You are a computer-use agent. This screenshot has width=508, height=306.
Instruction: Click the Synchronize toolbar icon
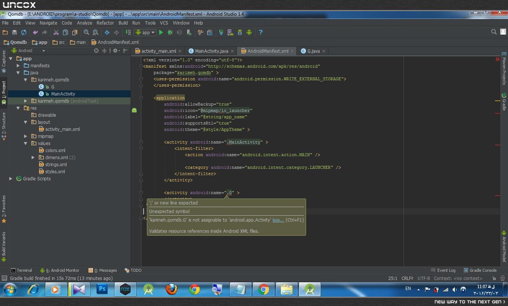pyautogui.click(x=24, y=32)
